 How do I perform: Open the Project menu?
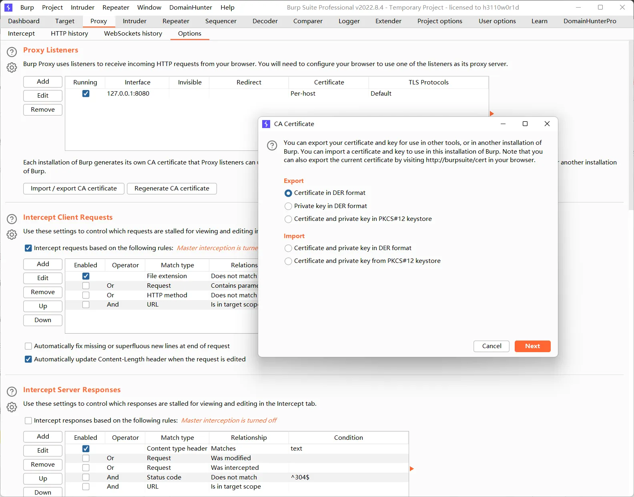[x=52, y=7]
